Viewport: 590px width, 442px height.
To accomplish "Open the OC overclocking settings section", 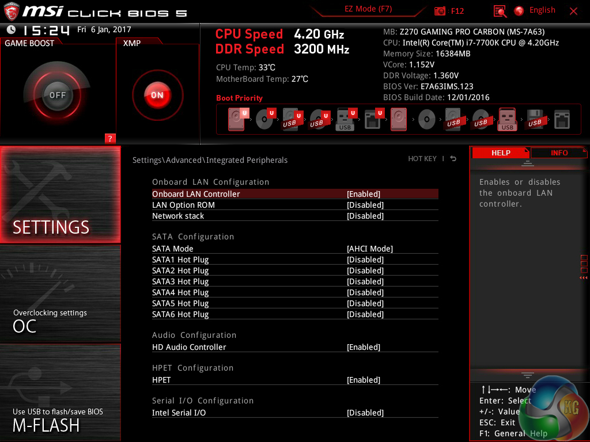I will (60, 320).
